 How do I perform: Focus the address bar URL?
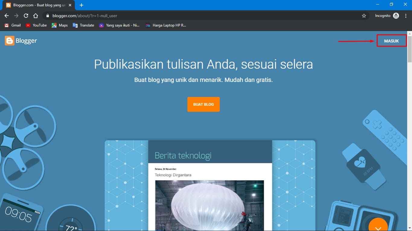point(85,16)
